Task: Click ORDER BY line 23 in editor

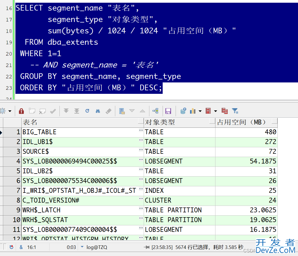Action: pos(91,88)
